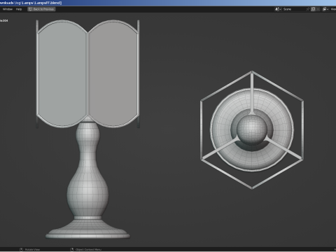Click the delete scene X icon
Image resolution: width=336 pixels, height=252 pixels.
pos(318,9)
